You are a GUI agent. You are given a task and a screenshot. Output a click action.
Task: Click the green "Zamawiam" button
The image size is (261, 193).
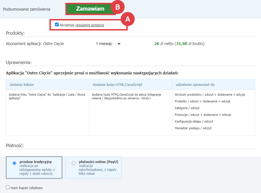[90, 9]
